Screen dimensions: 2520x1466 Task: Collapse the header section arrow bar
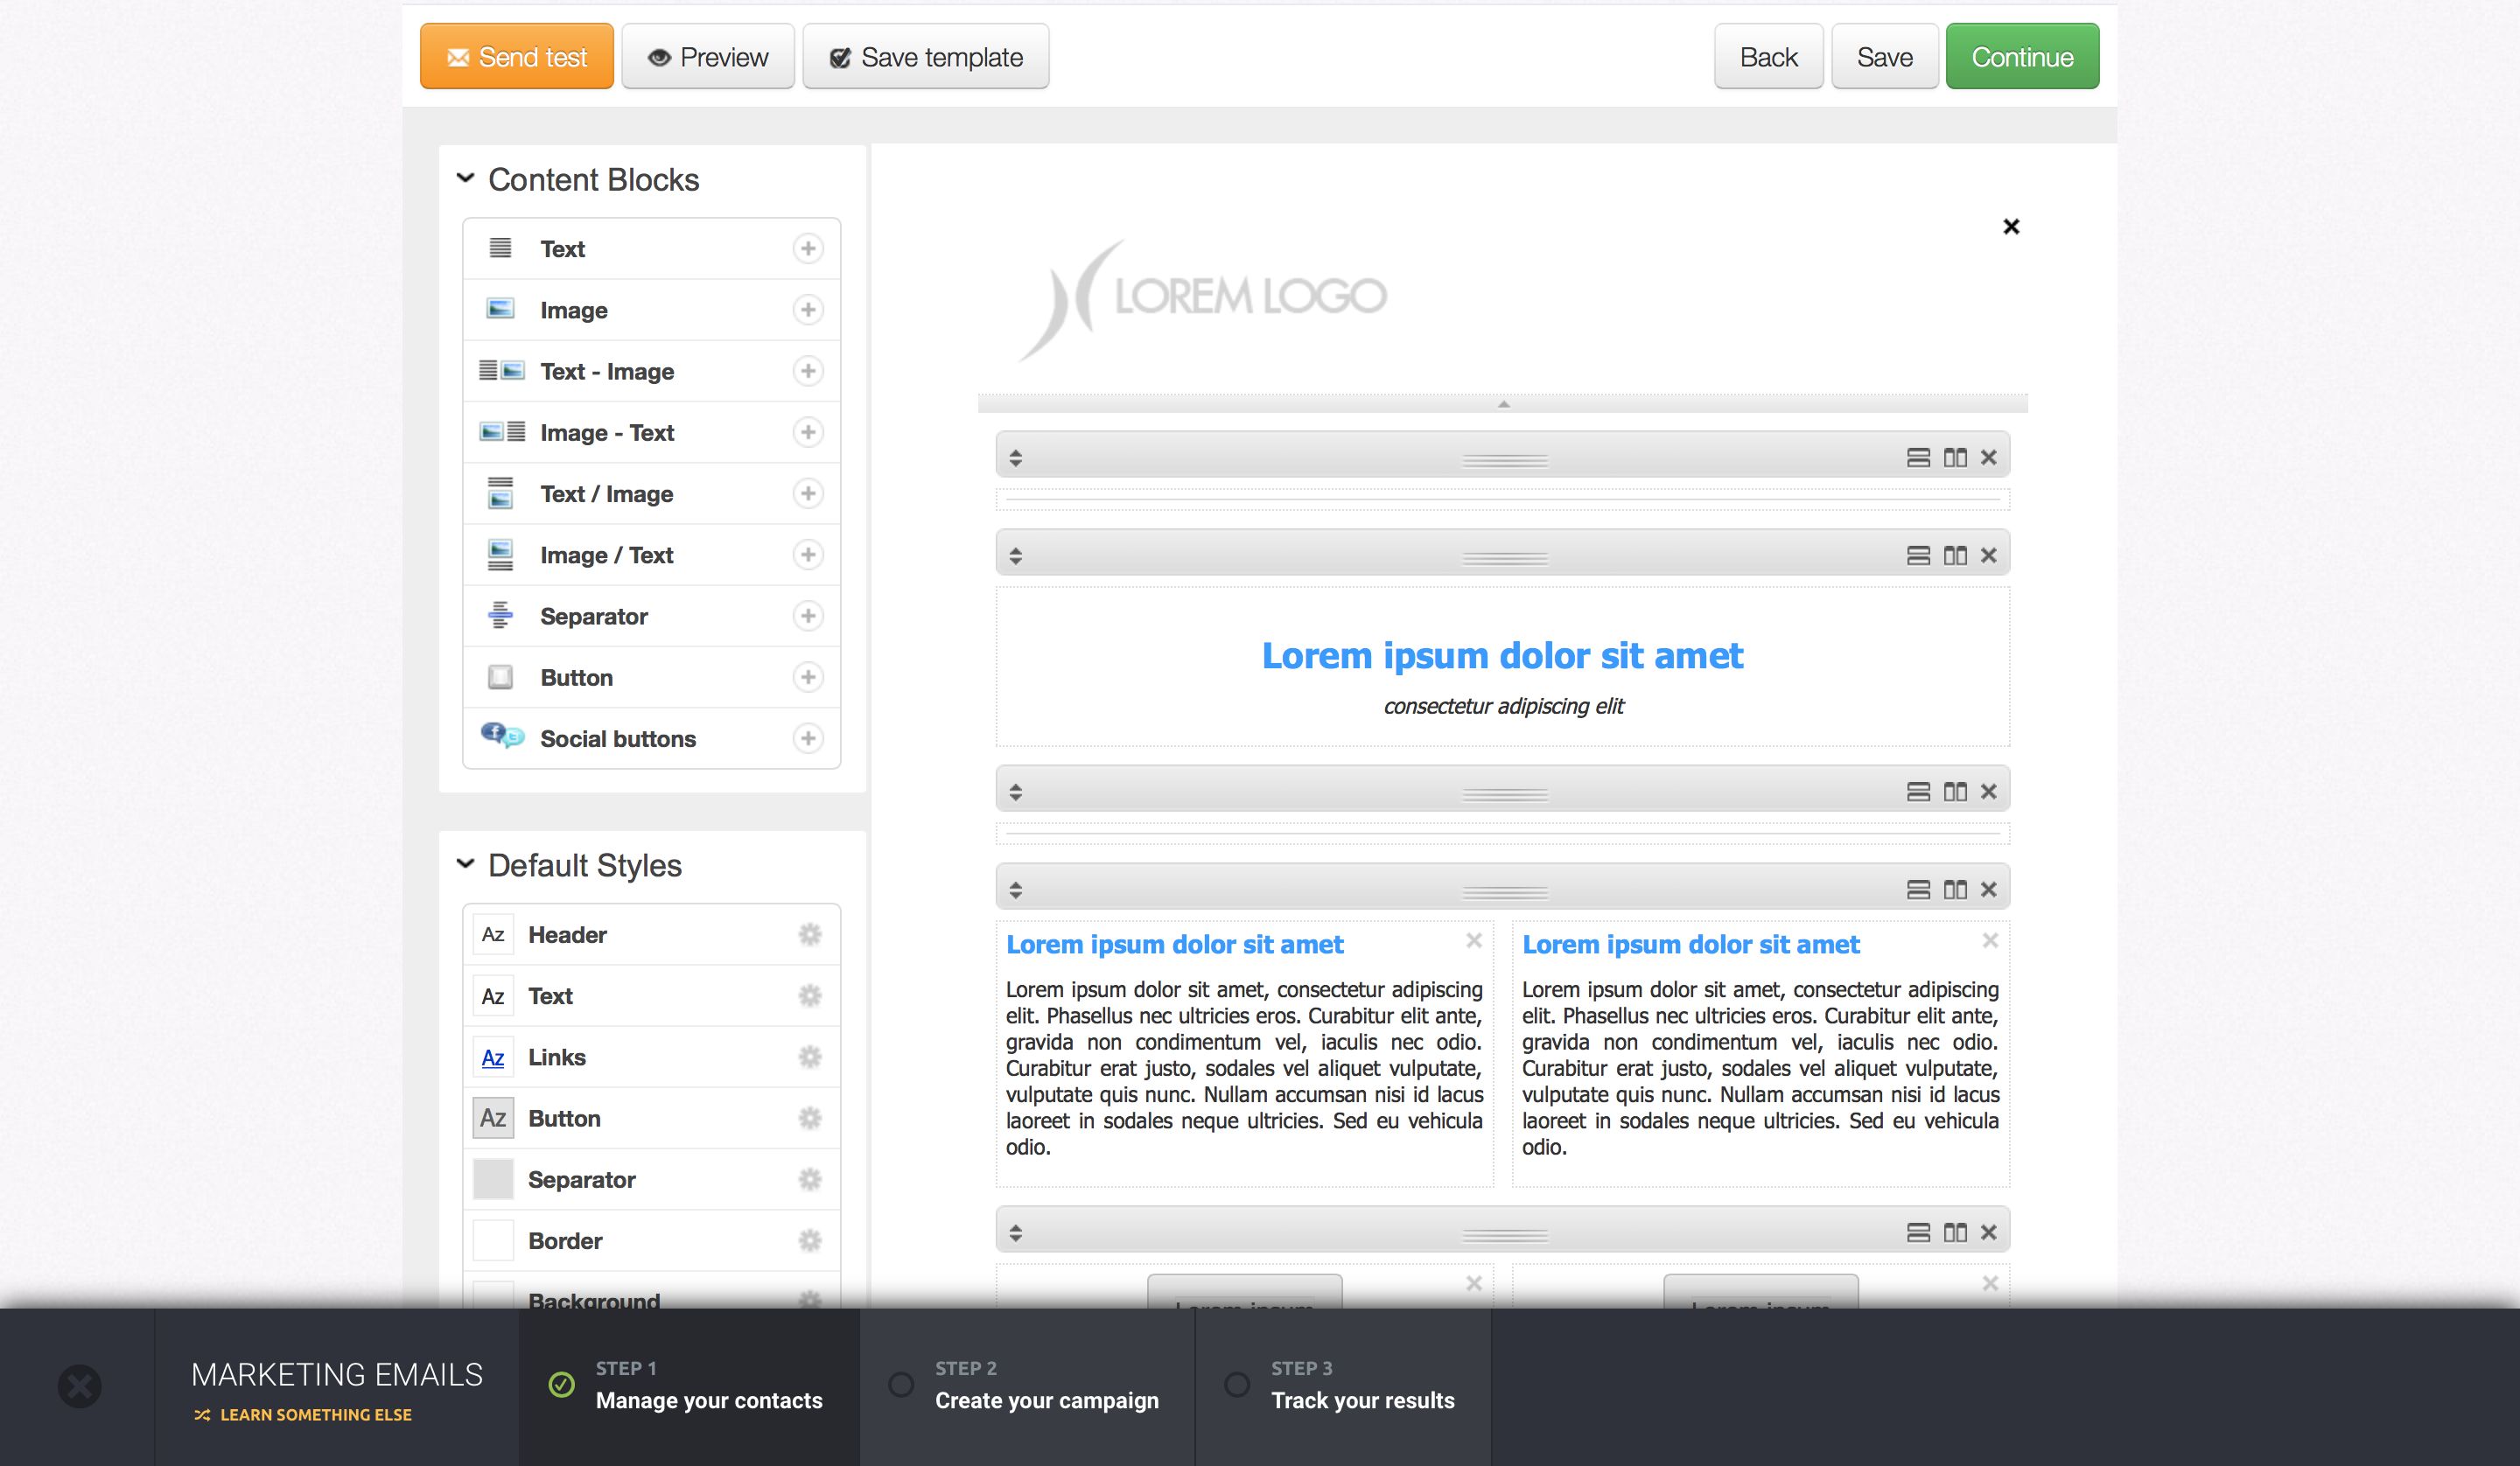(x=1502, y=404)
